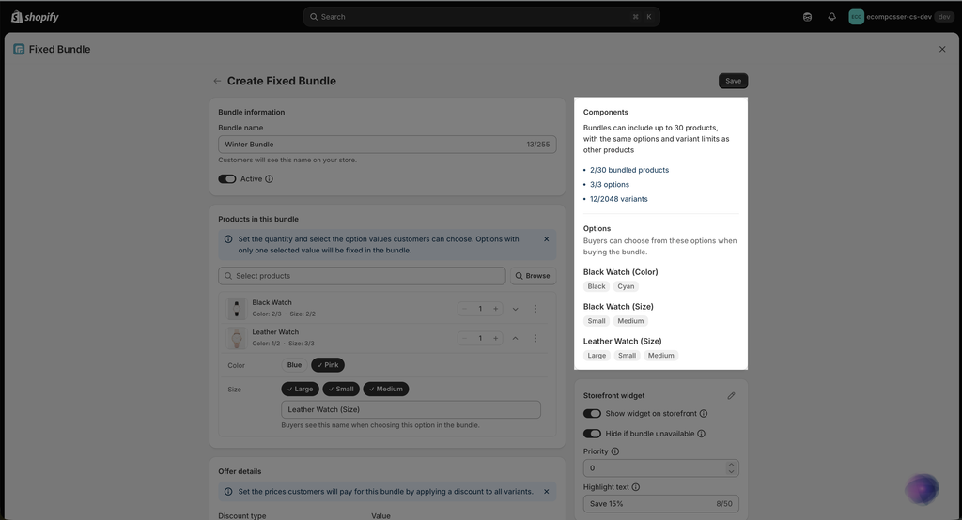Save the fixed bundle
Screen dimensions: 962x520
point(733,81)
